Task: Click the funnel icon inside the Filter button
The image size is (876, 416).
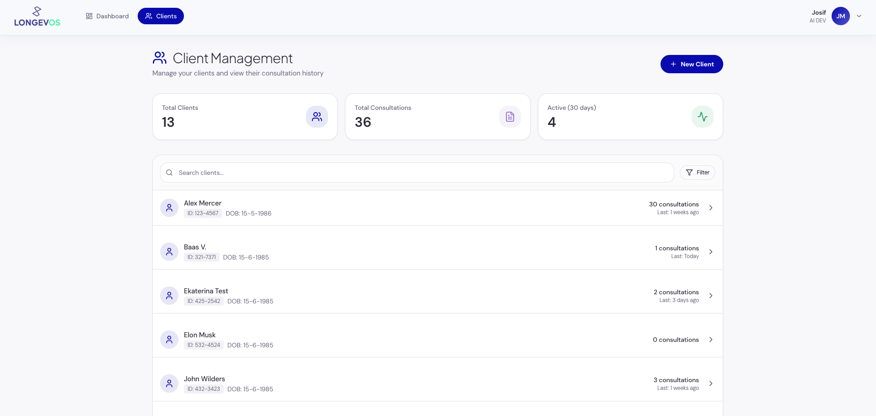Action: (689, 173)
